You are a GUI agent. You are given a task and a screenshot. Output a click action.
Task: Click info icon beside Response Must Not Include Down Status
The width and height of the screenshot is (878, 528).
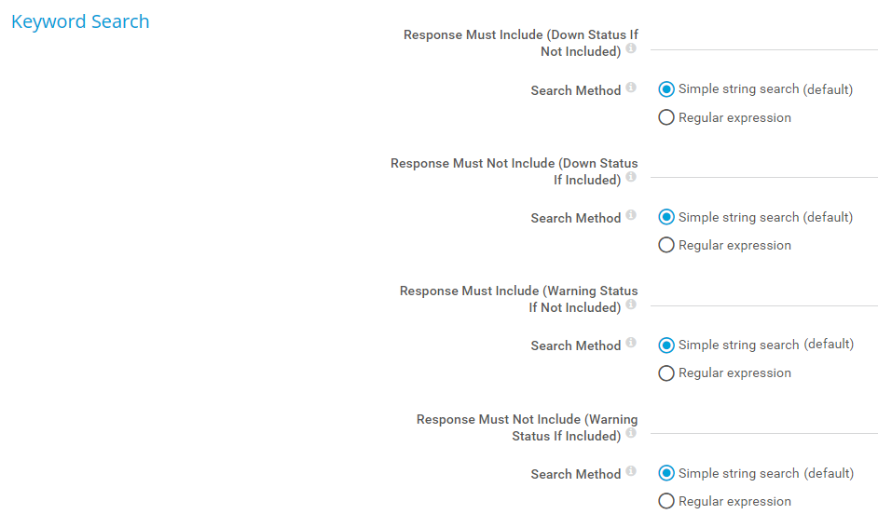631,177
